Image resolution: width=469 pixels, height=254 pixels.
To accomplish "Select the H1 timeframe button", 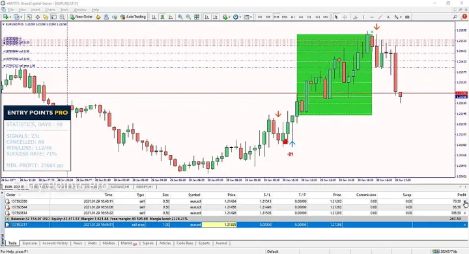I will click(293, 17).
